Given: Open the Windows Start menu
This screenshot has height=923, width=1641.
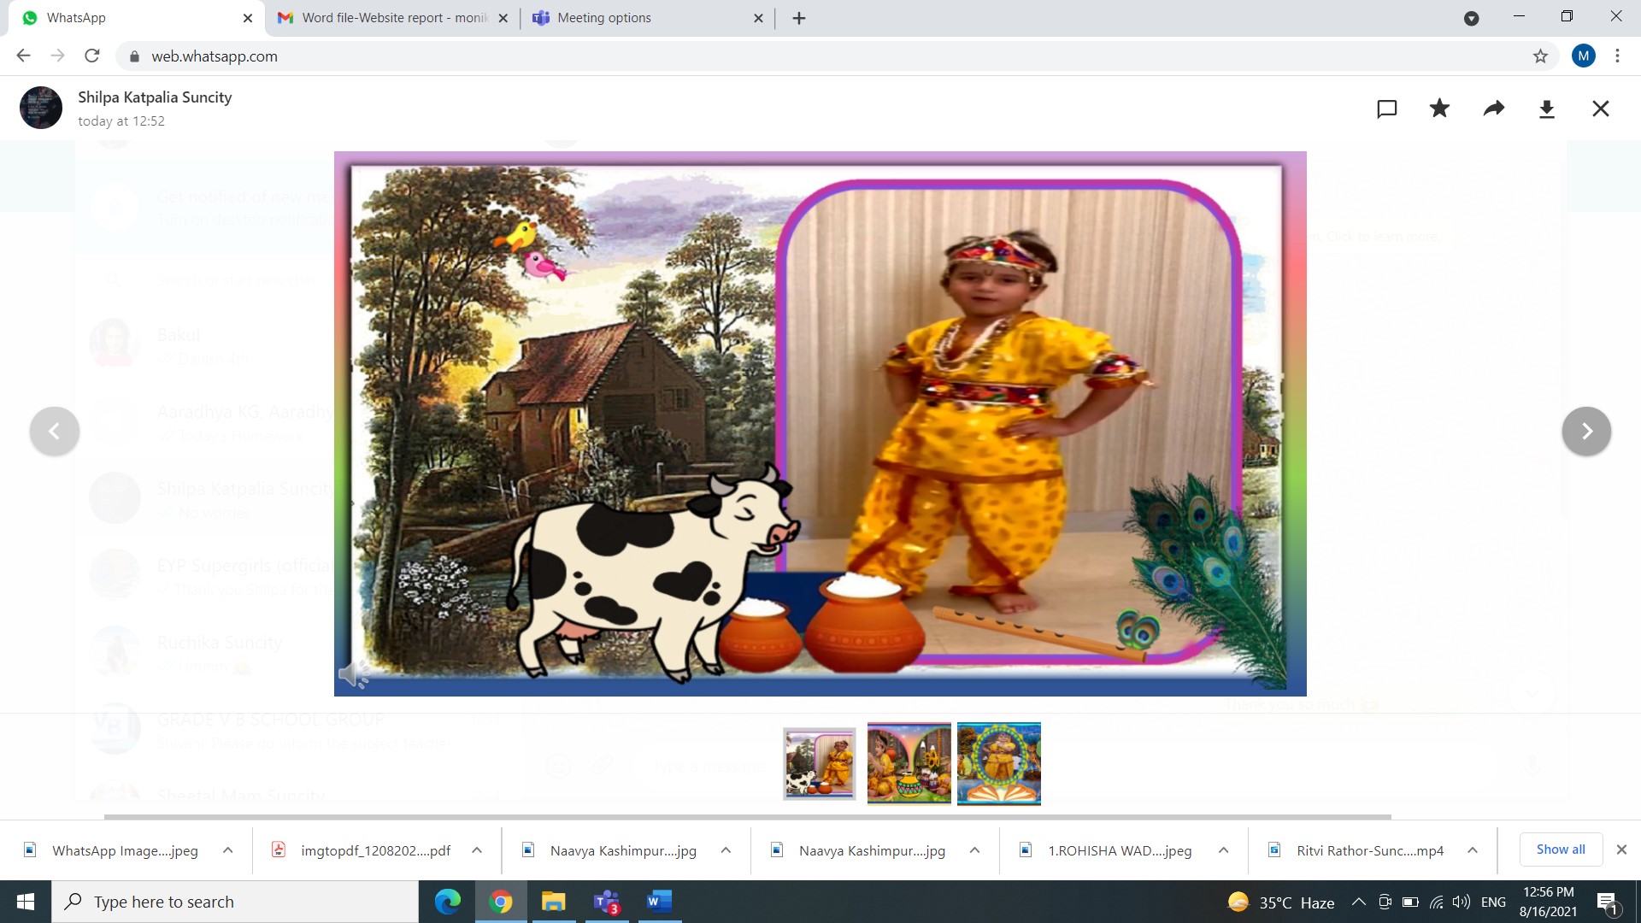Looking at the screenshot, I should coord(26,902).
